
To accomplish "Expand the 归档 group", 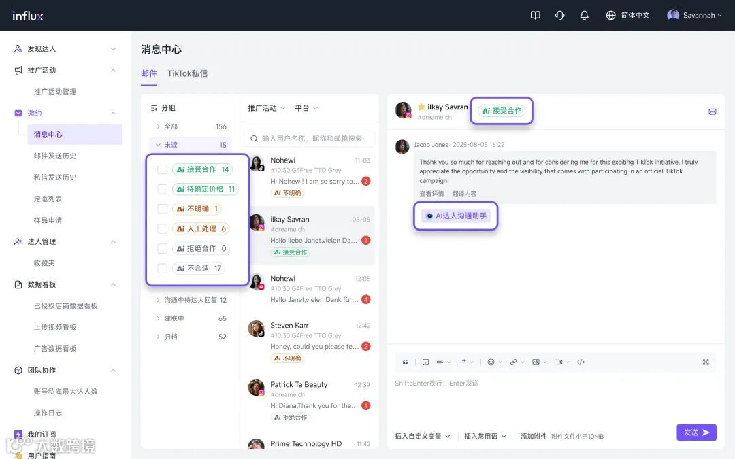I will (191, 337).
